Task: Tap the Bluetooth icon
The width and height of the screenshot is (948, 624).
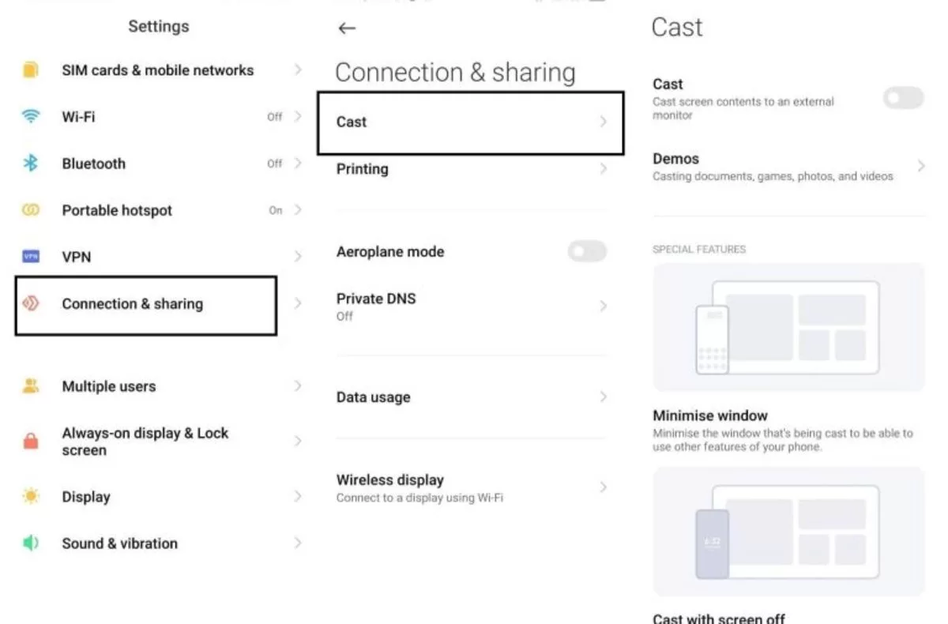Action: tap(31, 163)
